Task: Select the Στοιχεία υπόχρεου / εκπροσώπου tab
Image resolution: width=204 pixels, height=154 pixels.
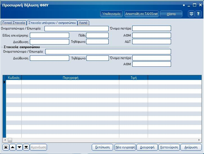Action: click(x=52, y=23)
